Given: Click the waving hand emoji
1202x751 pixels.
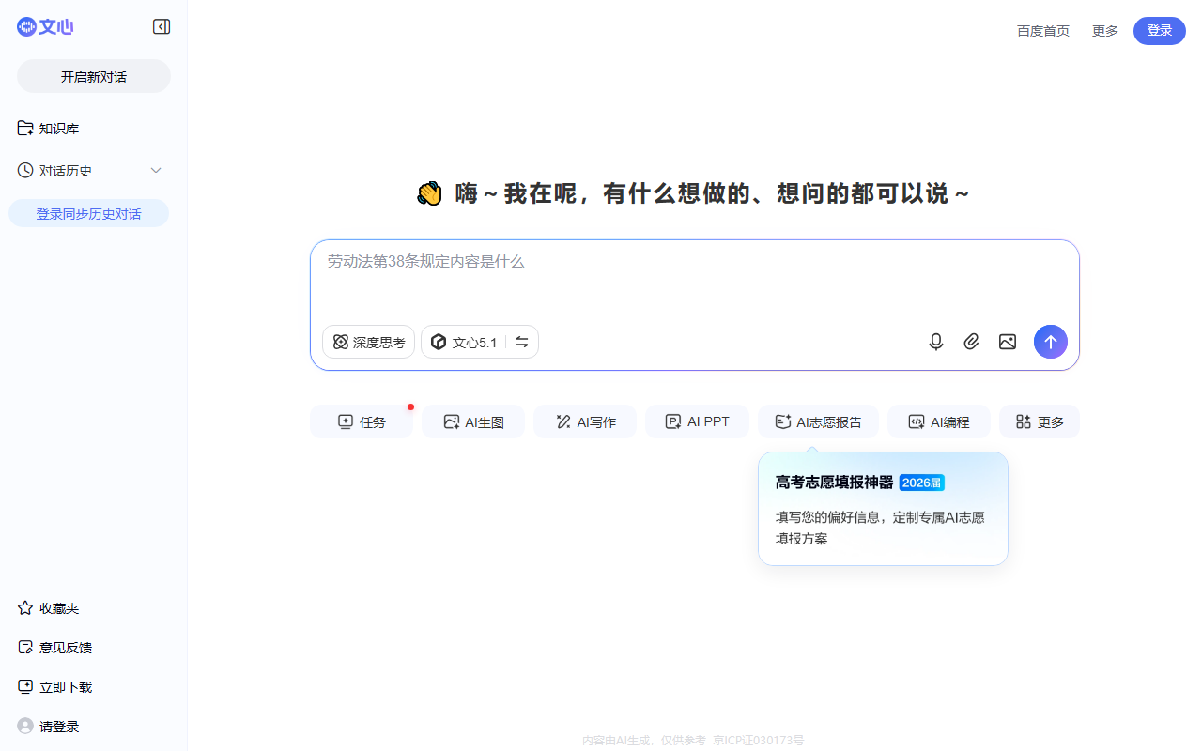Looking at the screenshot, I should (429, 193).
